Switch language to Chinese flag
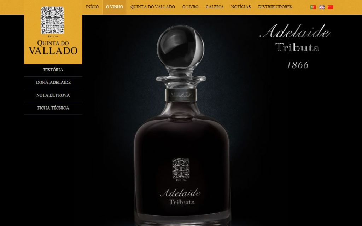This screenshot has width=362, height=226. pos(331,7)
